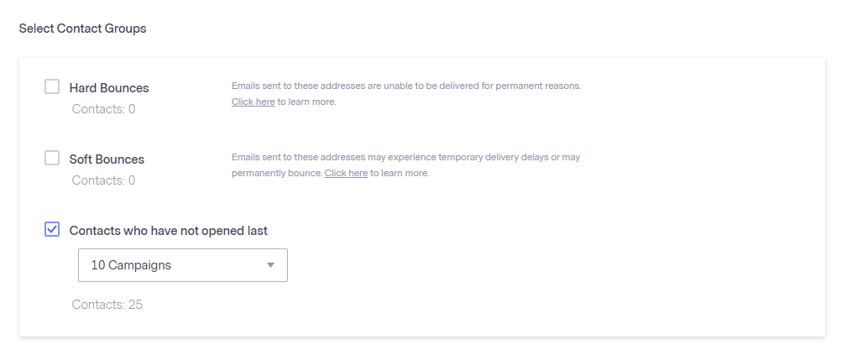847x355 pixels.
Task: Click the 'Hard Bounces' label text
Action: pyautogui.click(x=109, y=88)
